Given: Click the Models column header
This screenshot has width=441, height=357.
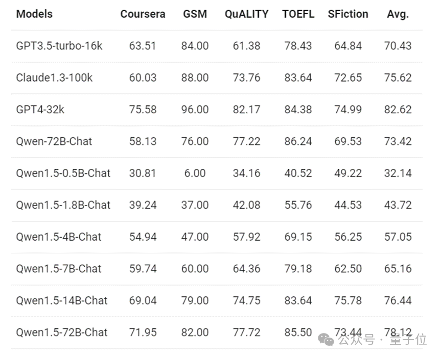Looking at the screenshot, I should click(x=34, y=14).
